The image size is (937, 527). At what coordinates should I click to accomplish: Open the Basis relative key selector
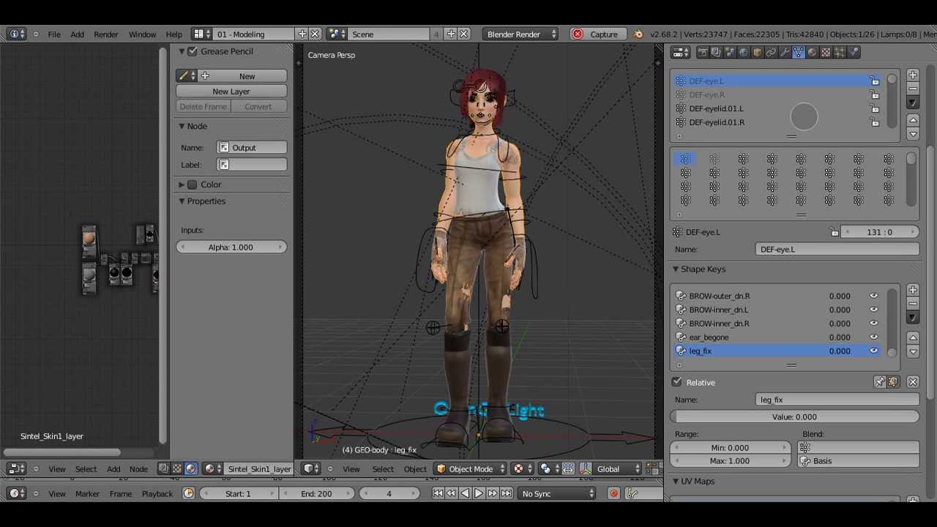[x=858, y=461]
